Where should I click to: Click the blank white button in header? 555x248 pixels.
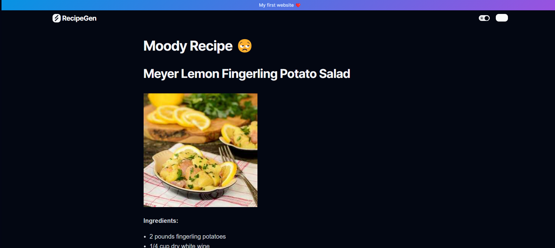[x=502, y=18]
